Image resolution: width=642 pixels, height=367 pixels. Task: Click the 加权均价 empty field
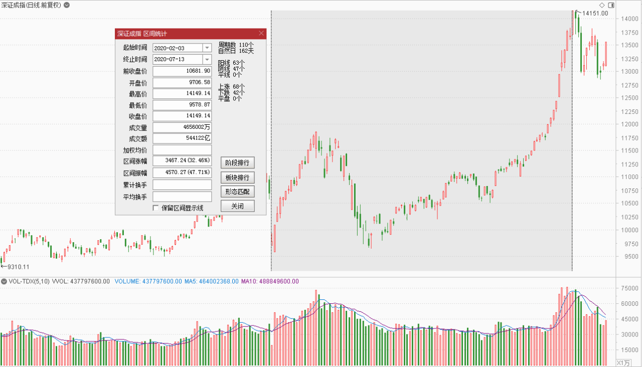tap(182, 150)
